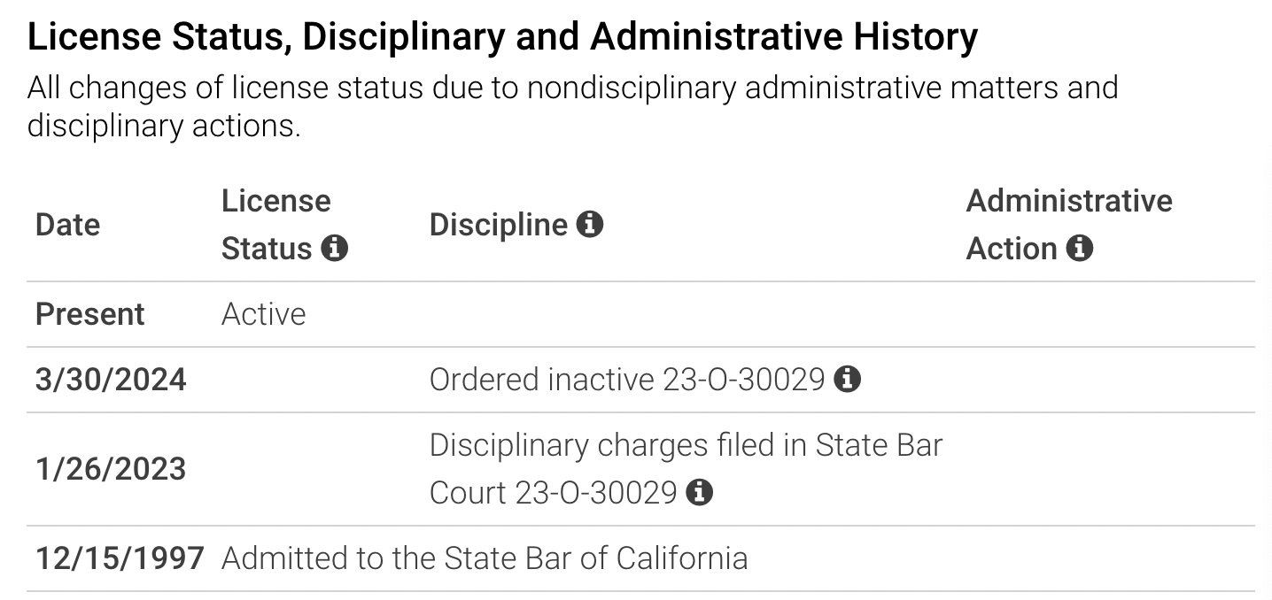Click the 1/26/2023 date entry

pos(111,468)
